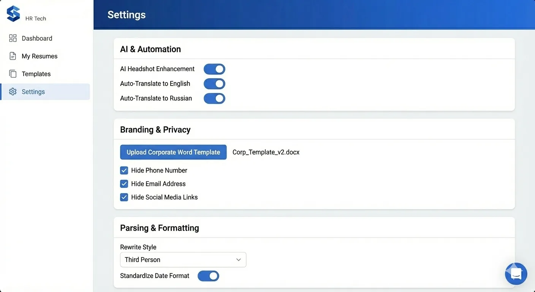Disable Standardize Date Format

click(x=208, y=276)
